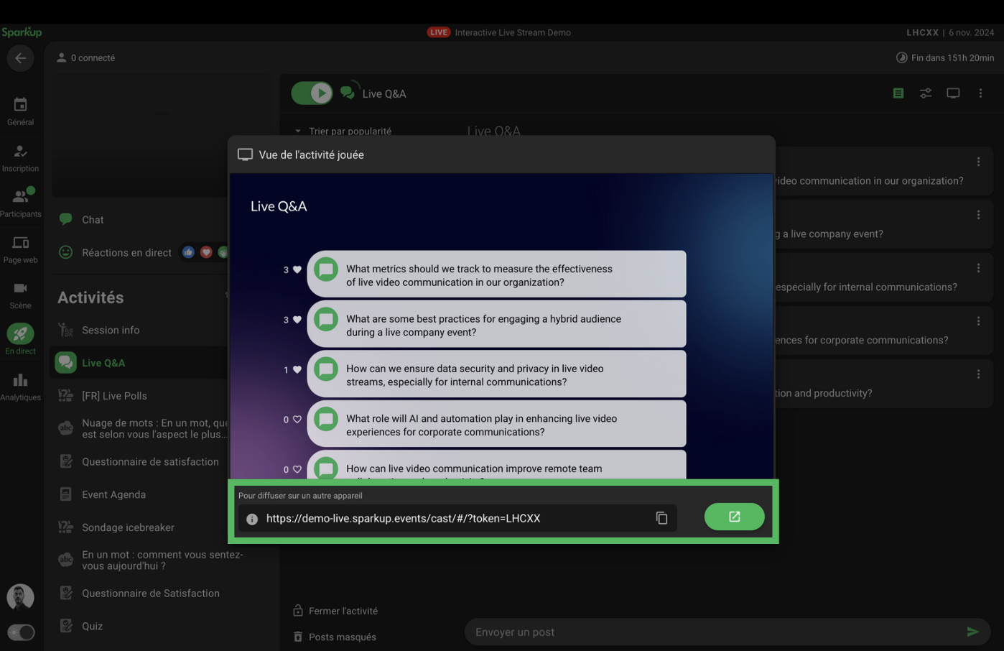The height and width of the screenshot is (651, 1004).
Task: Open the Scène section
Action: (20, 295)
